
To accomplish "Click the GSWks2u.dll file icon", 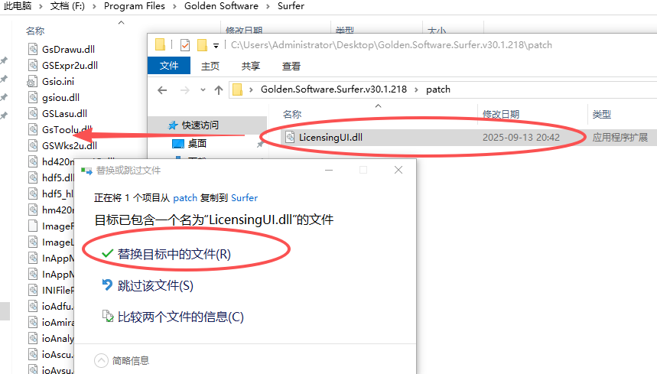I will (x=33, y=146).
